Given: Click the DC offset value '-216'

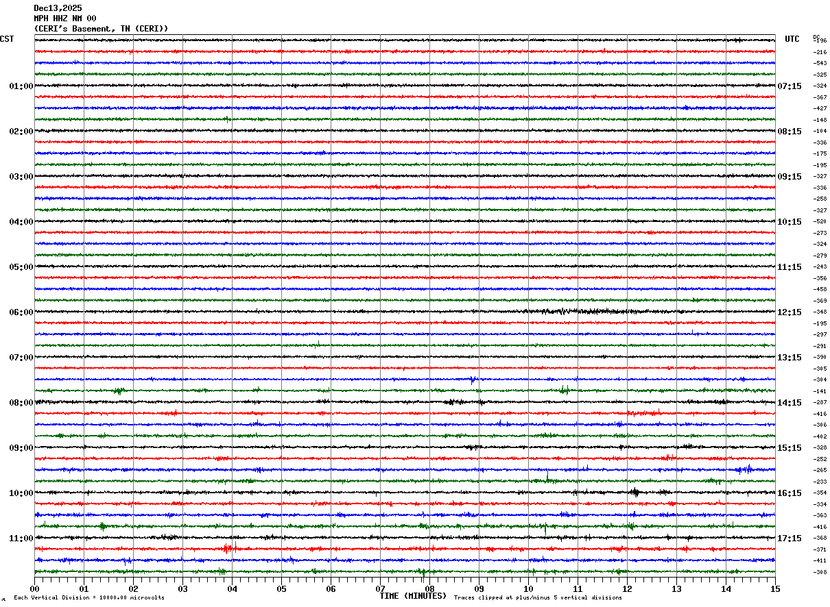Looking at the screenshot, I should 820,52.
